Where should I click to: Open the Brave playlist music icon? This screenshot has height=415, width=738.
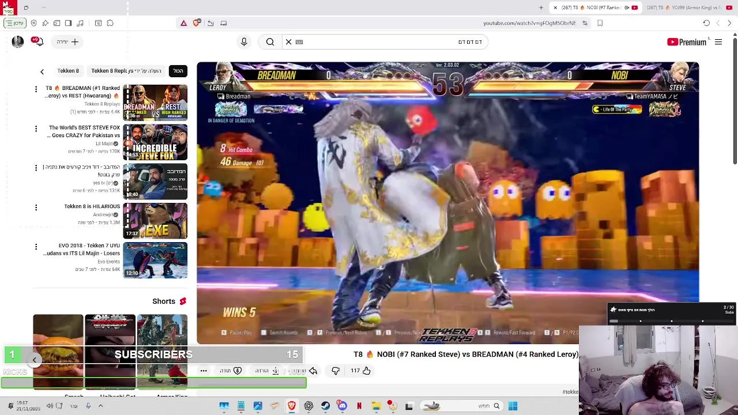[80, 23]
